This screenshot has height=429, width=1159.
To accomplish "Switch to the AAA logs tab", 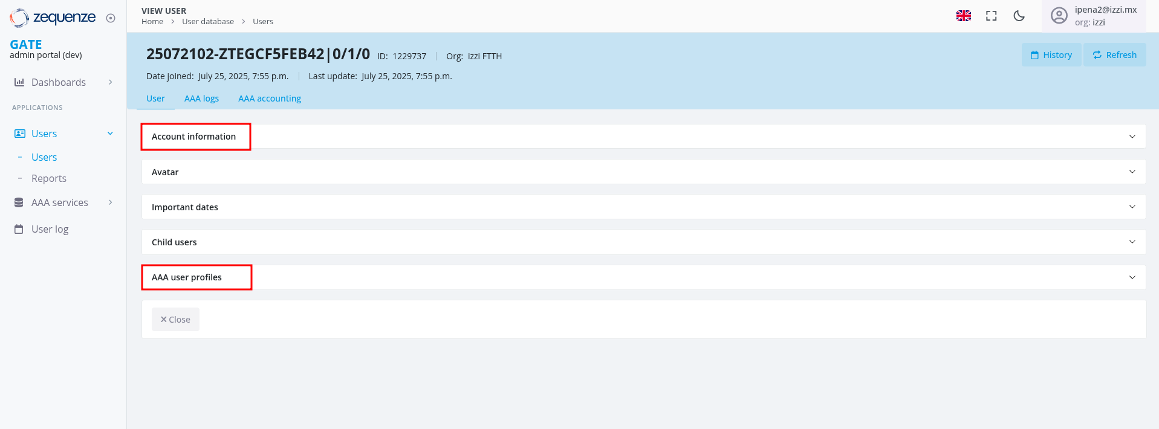I will pos(201,98).
